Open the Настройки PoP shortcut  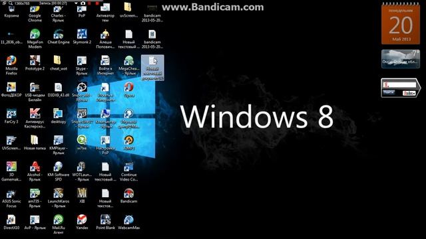(105, 145)
